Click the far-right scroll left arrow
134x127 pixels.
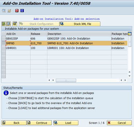121,80
